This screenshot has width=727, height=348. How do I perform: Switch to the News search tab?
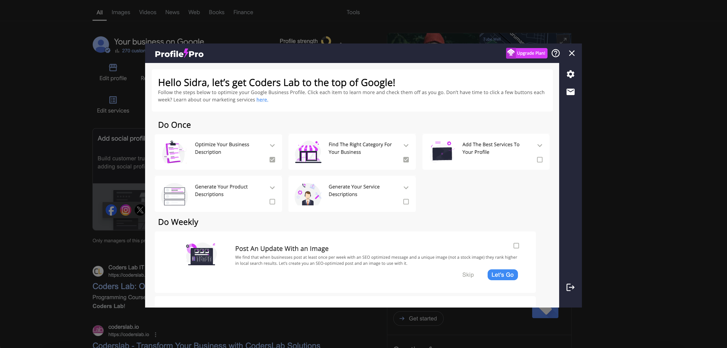tap(172, 12)
